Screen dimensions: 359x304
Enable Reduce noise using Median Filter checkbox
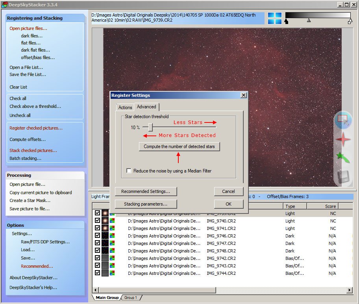click(x=129, y=171)
